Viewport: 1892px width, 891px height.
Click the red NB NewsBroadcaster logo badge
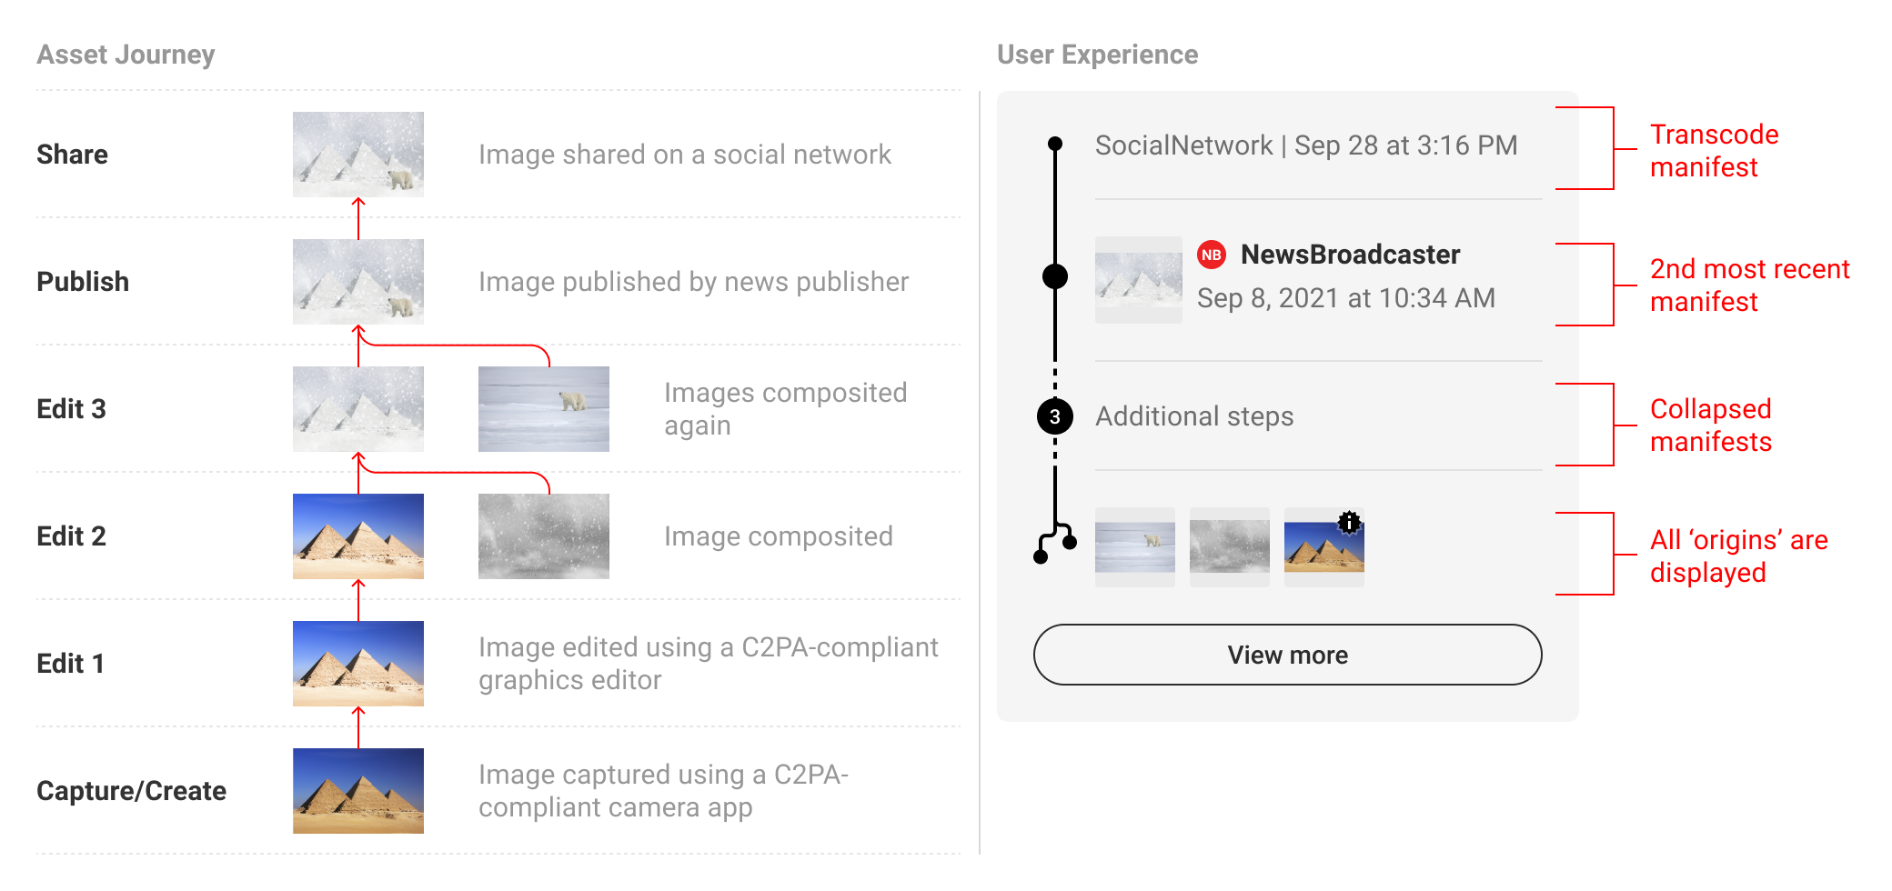pos(1211,255)
